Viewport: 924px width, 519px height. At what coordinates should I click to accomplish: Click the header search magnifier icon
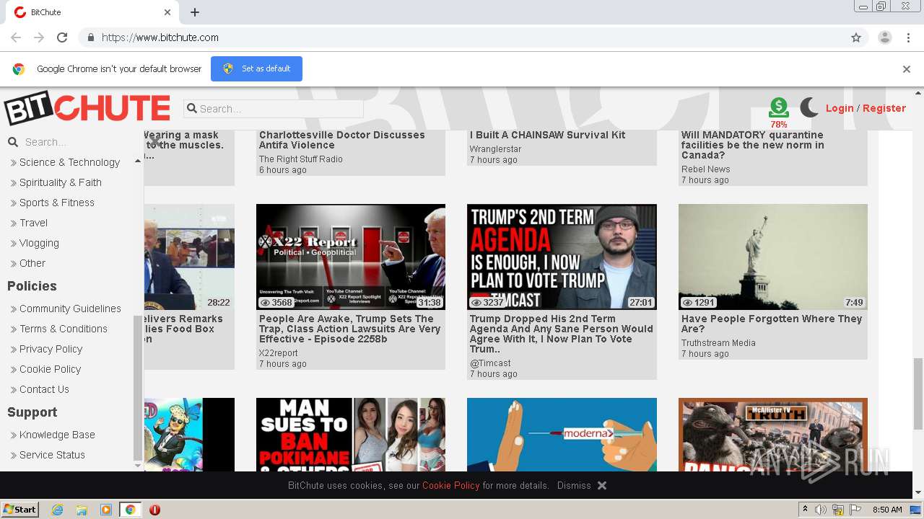tap(192, 109)
